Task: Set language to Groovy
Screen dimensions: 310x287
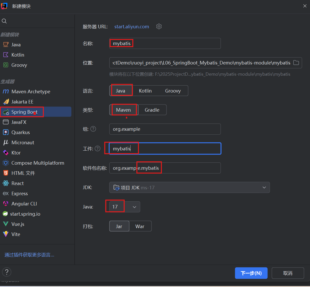Action: tap(173, 91)
